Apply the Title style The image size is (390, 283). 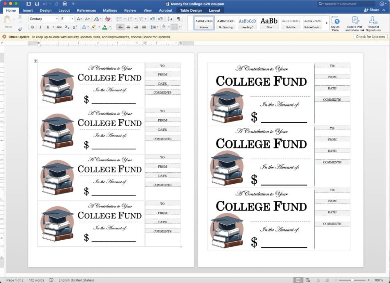[x=269, y=23]
